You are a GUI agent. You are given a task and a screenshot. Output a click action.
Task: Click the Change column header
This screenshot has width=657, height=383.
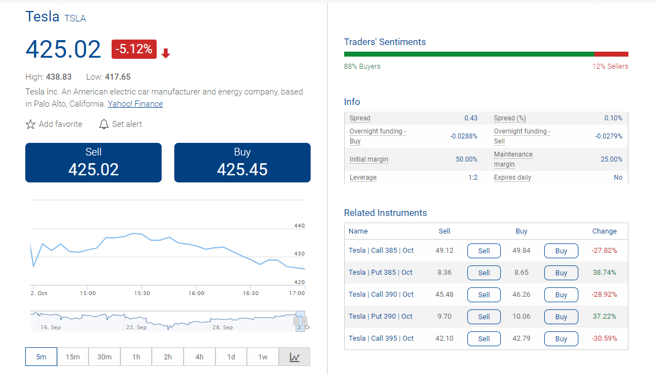click(x=604, y=231)
